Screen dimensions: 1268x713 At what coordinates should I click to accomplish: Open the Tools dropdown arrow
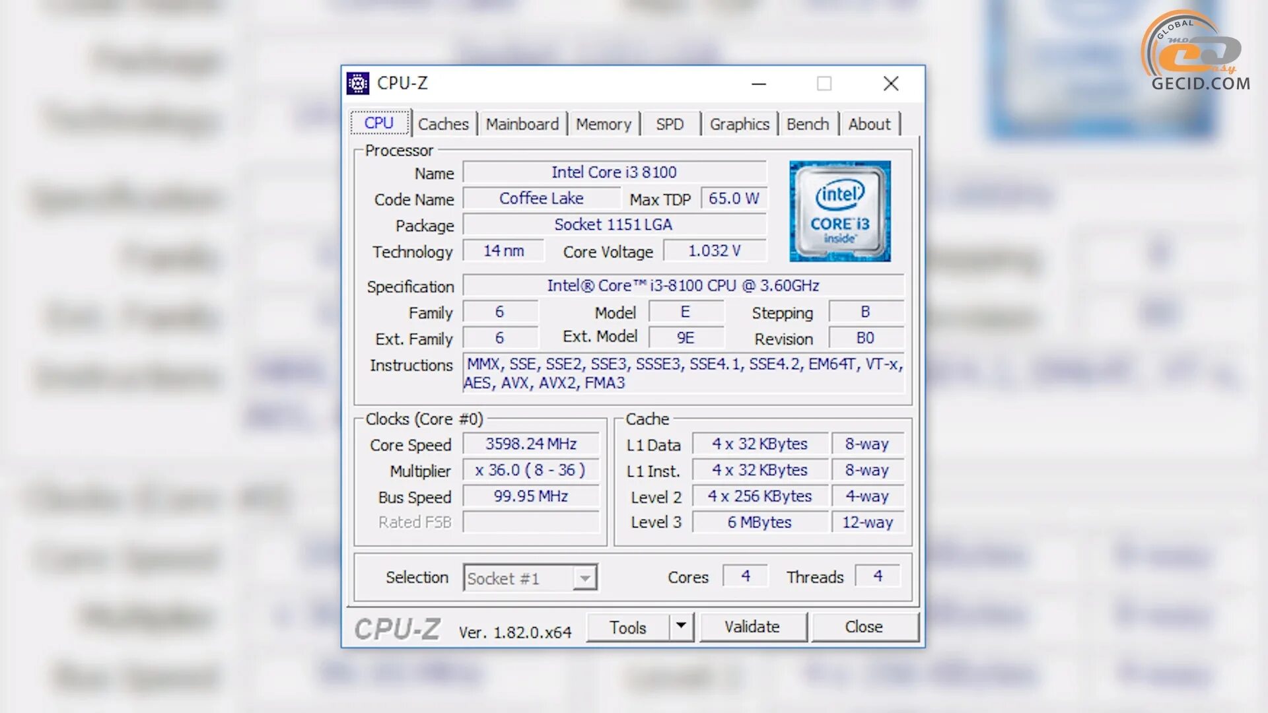click(681, 626)
